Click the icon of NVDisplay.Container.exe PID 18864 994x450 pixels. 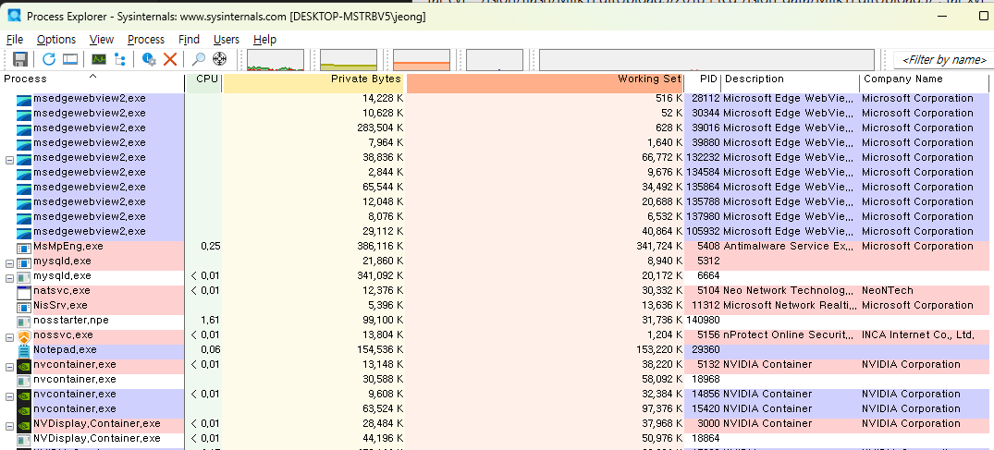pyautogui.click(x=23, y=439)
